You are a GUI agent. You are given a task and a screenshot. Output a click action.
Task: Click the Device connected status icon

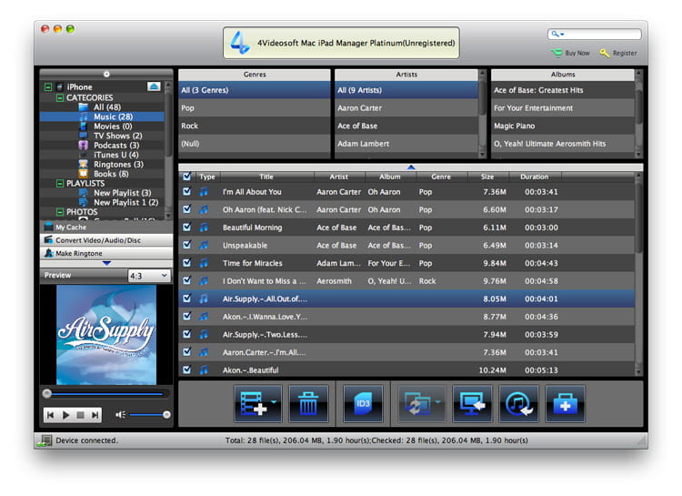45,440
